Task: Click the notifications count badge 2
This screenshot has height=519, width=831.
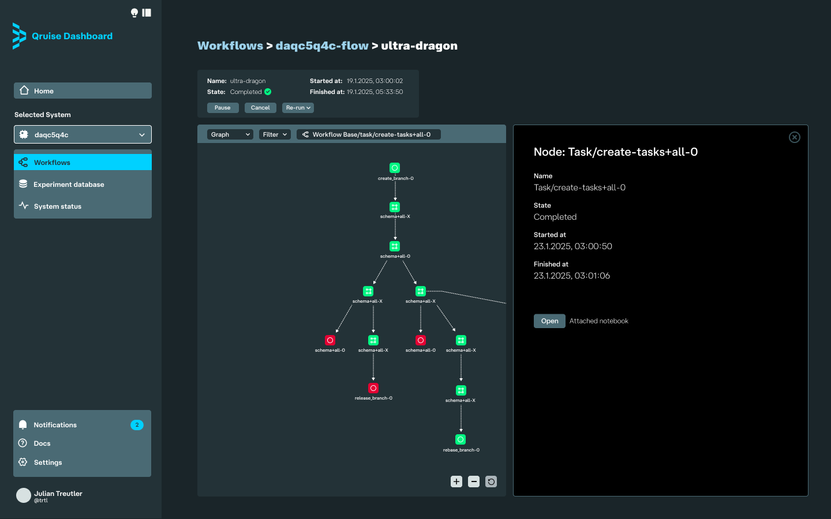Action: coord(137,425)
